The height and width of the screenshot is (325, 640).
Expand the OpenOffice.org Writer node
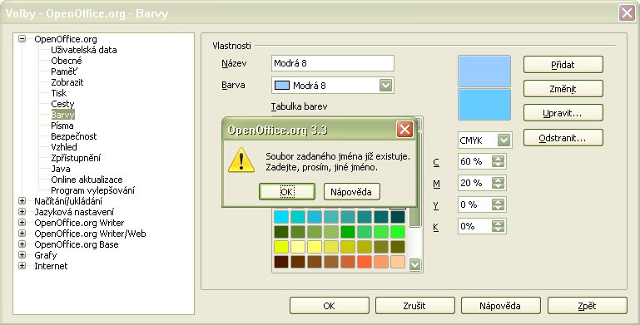pyautogui.click(x=22, y=223)
